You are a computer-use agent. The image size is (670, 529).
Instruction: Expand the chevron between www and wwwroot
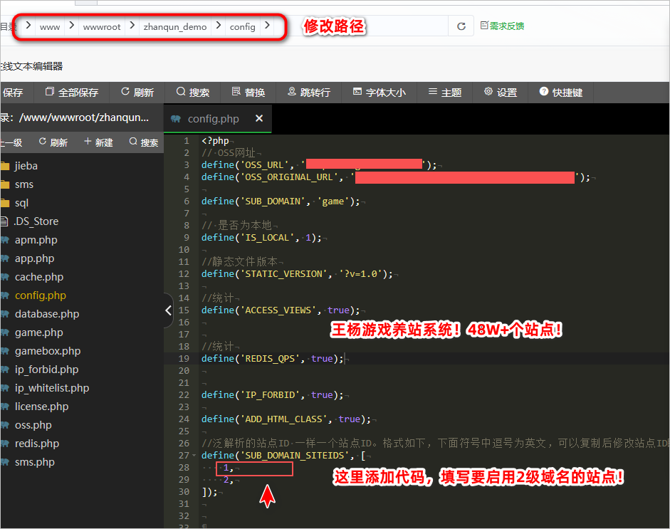pos(71,26)
